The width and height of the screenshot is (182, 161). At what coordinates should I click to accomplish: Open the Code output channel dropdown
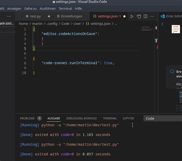[x=163, y=118]
